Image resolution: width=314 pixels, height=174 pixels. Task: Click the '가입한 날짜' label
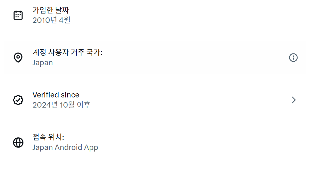tap(51, 10)
